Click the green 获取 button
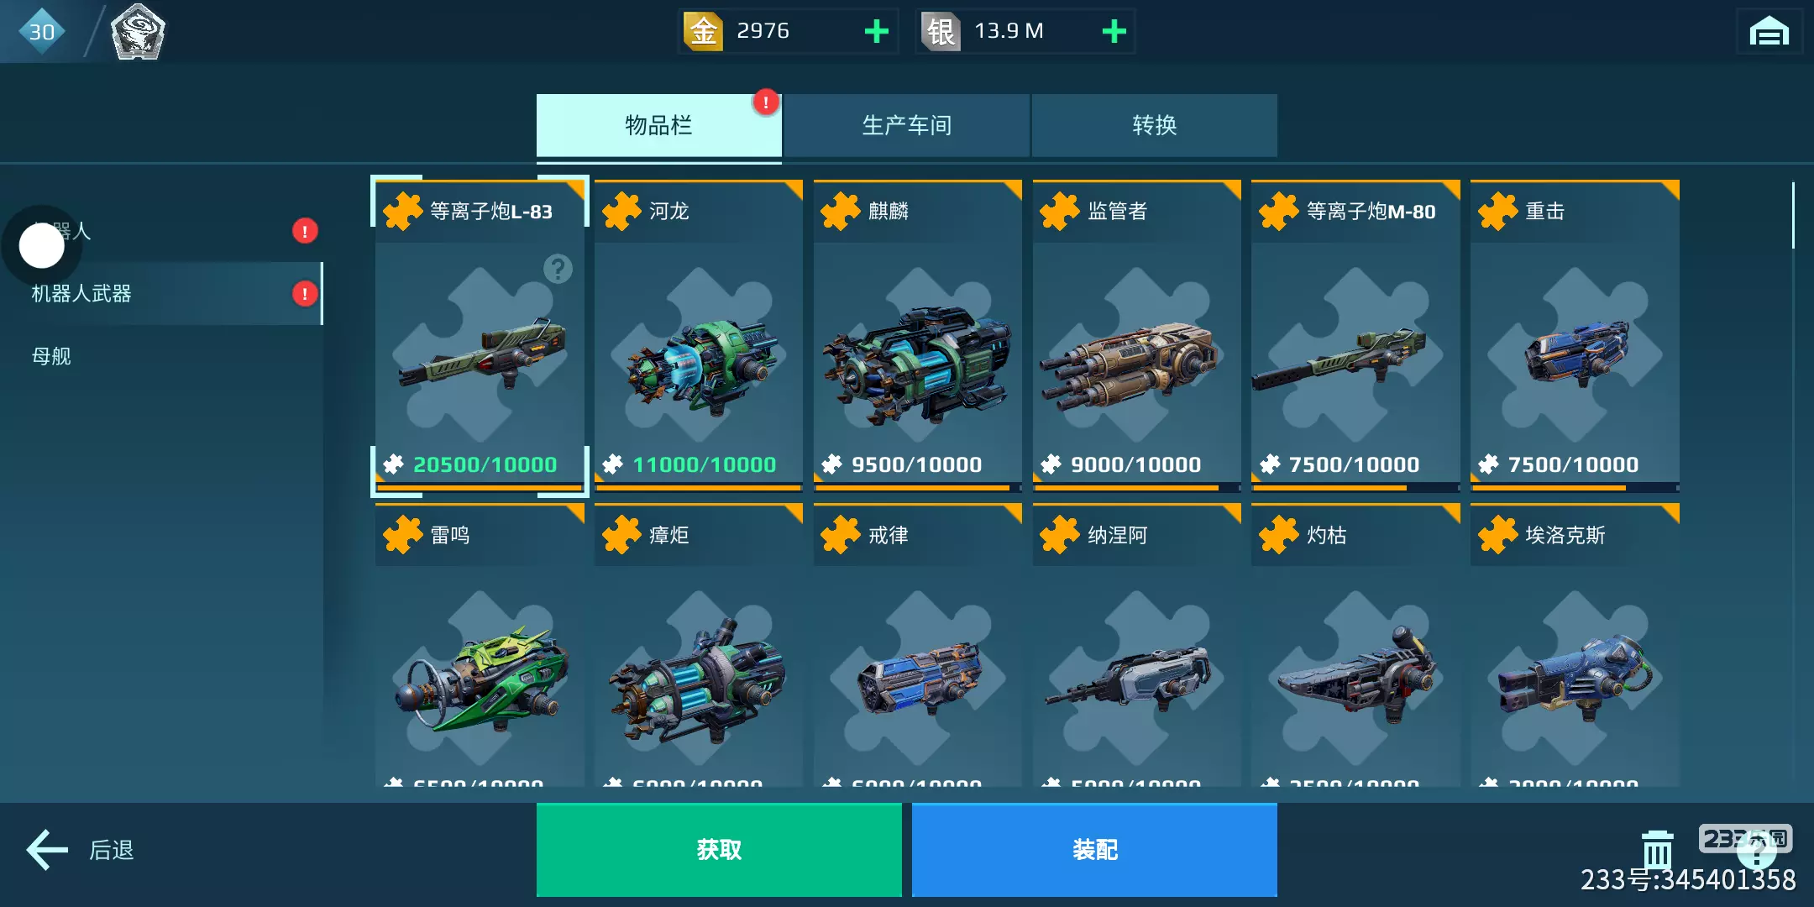The image size is (1814, 907). tap(719, 850)
